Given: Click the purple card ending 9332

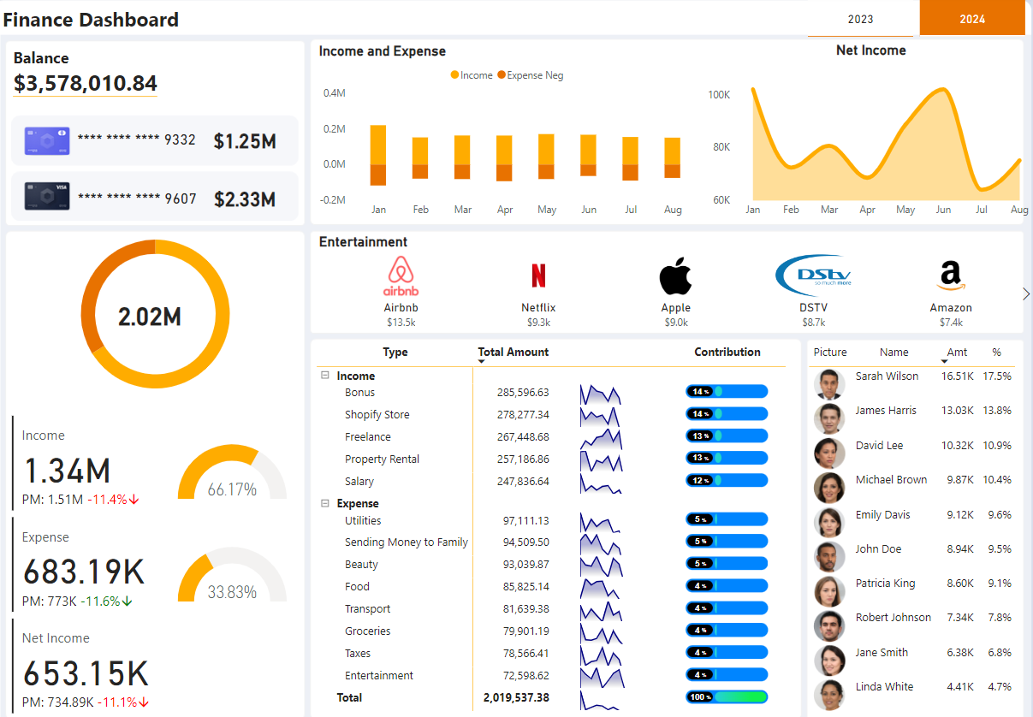Looking at the screenshot, I should 47,140.
